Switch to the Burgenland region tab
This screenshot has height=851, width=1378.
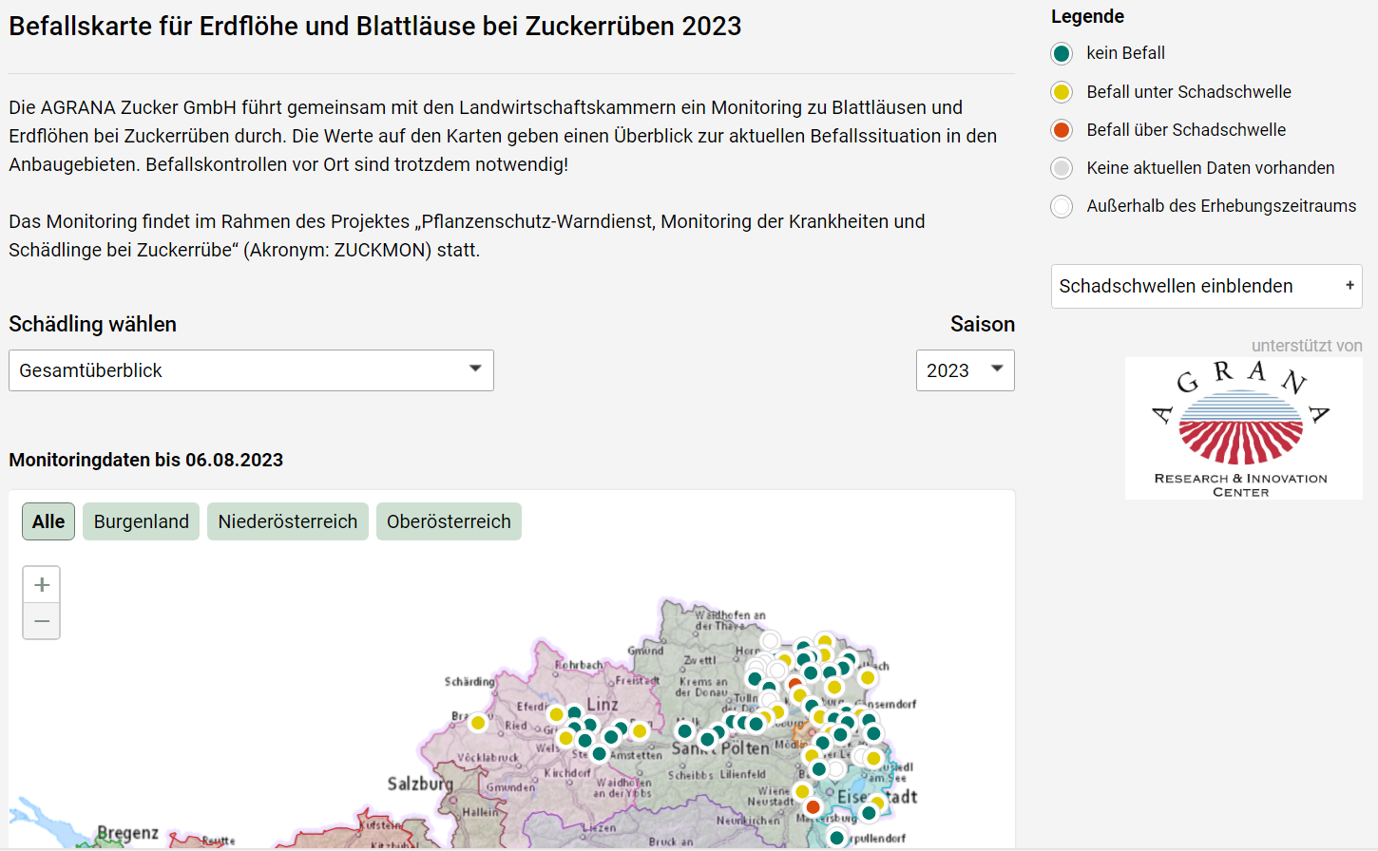(x=141, y=520)
